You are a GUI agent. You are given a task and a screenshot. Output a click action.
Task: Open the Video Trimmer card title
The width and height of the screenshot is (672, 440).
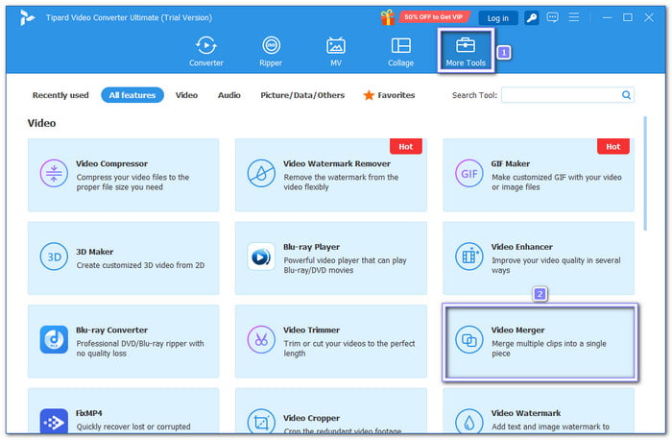pyautogui.click(x=312, y=330)
